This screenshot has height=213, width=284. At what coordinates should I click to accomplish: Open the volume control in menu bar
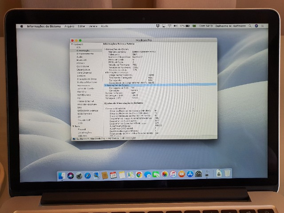click(176, 26)
